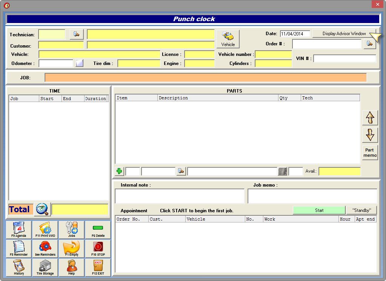Click the part item code field left of lookup icon
This screenshot has width=386, height=281.
(x=158, y=171)
